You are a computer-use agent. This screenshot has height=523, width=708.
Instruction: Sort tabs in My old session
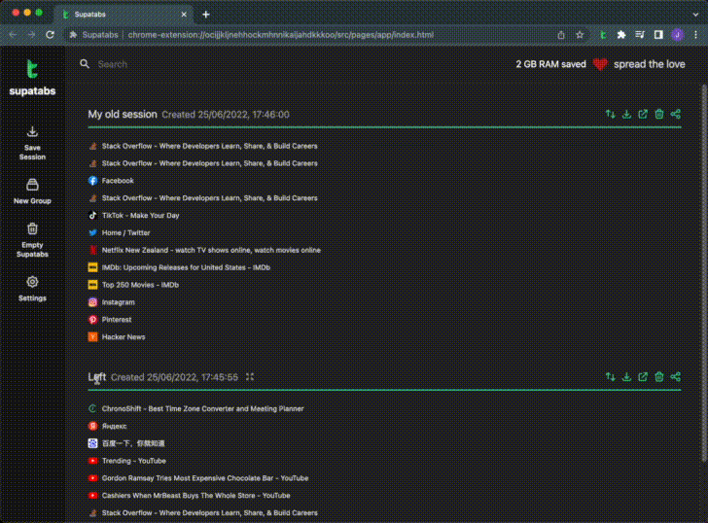611,114
